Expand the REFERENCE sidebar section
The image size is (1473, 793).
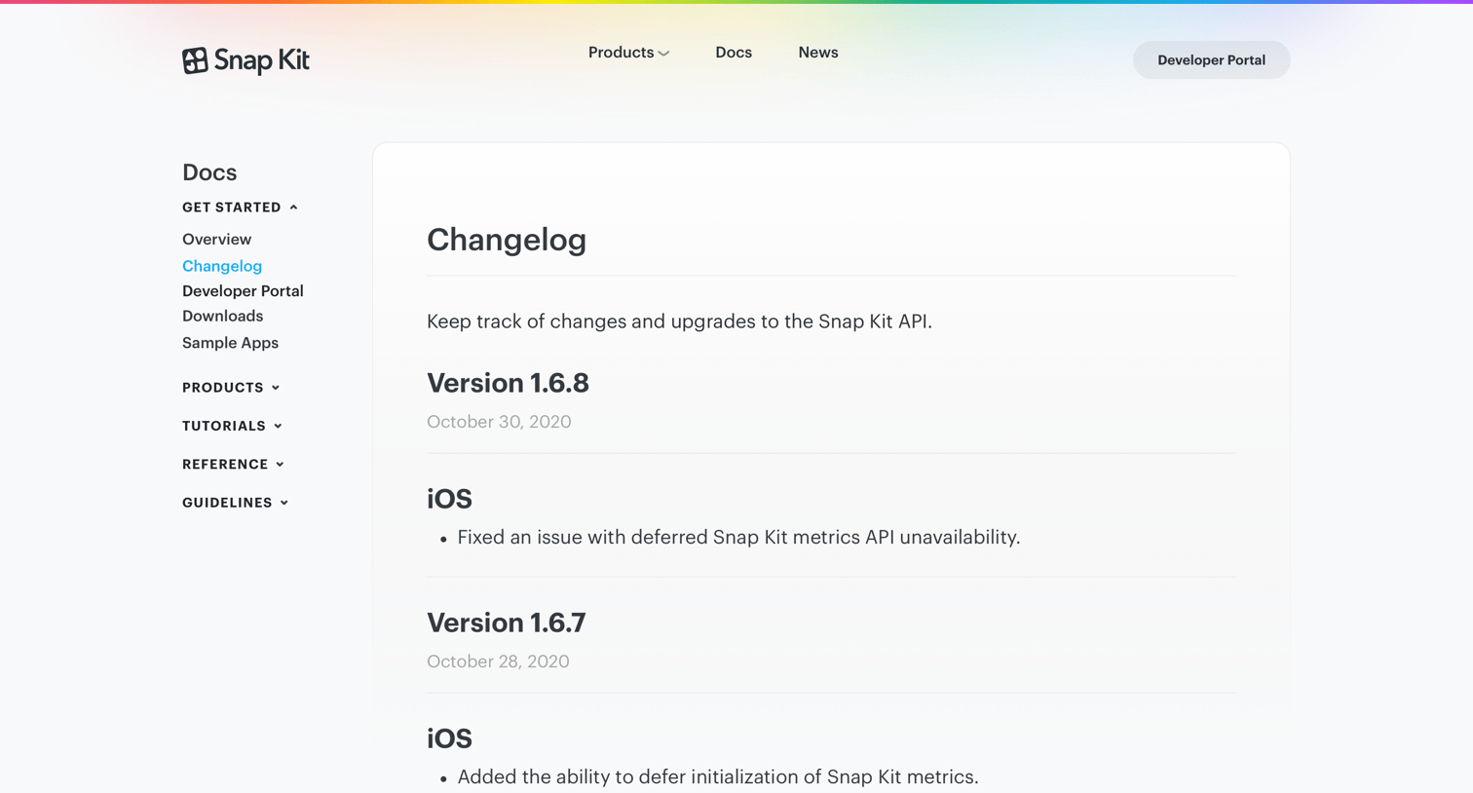[233, 465]
